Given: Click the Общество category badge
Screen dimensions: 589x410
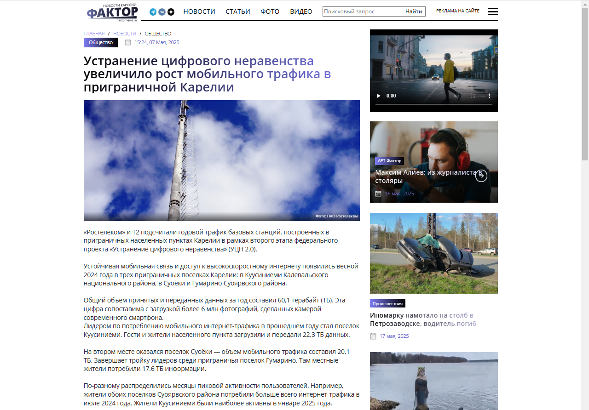Looking at the screenshot, I should point(101,42).
